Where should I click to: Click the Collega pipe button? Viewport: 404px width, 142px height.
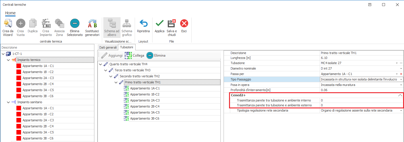(135, 55)
